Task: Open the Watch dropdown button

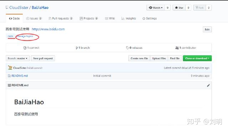Action: point(156,8)
